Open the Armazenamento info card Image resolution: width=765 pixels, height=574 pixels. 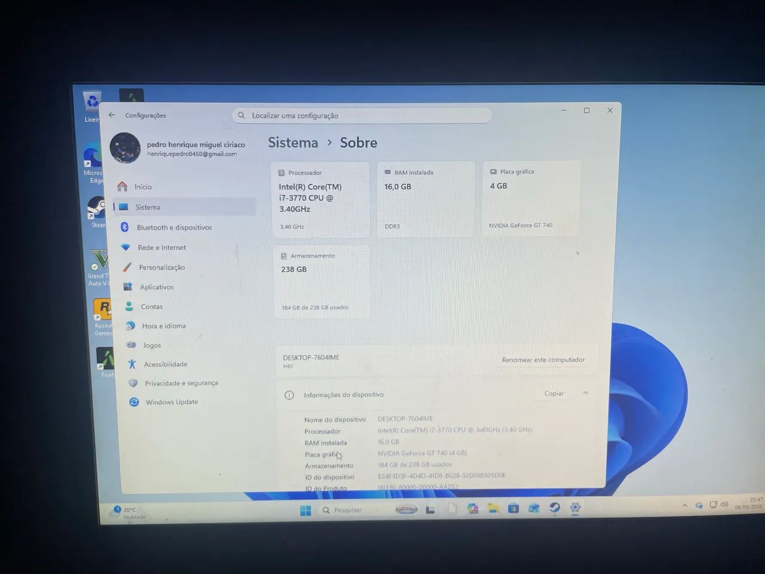pyautogui.click(x=322, y=282)
